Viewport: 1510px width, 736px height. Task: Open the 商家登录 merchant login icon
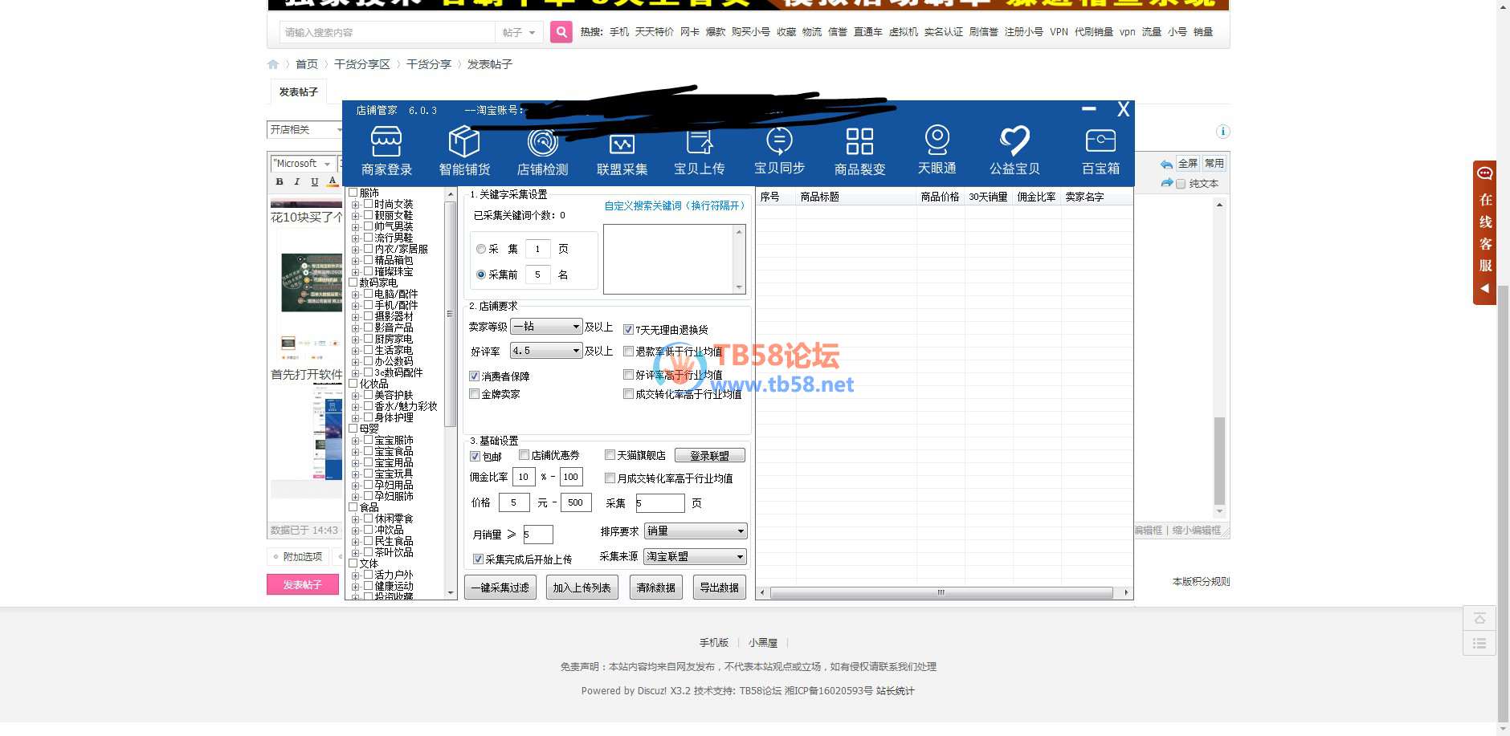pos(386,152)
